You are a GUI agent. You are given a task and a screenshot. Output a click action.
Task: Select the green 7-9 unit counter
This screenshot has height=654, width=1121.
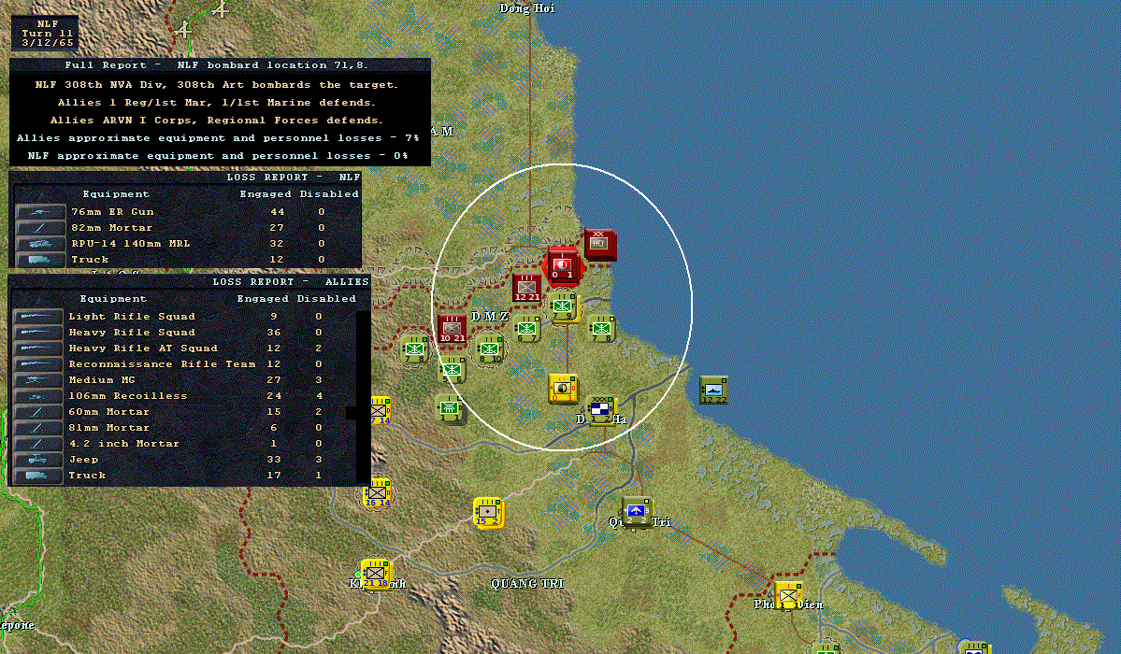(564, 307)
